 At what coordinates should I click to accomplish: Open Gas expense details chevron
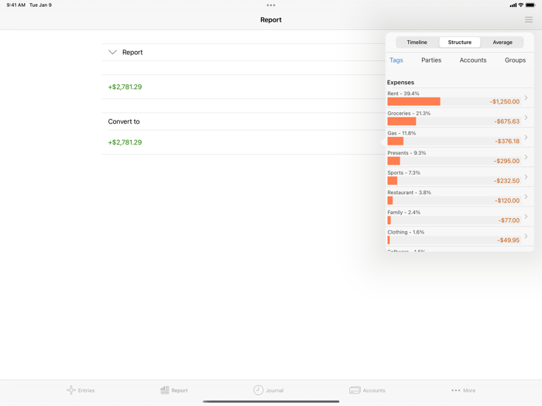click(526, 138)
